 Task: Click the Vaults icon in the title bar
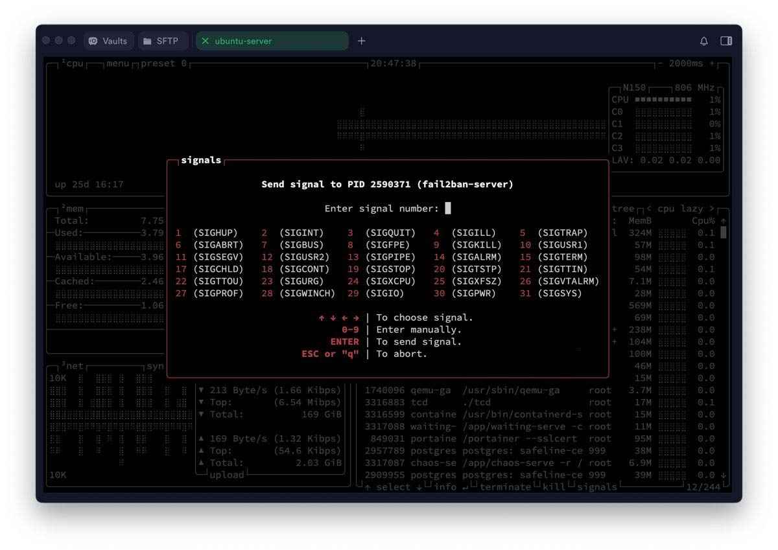coord(93,41)
